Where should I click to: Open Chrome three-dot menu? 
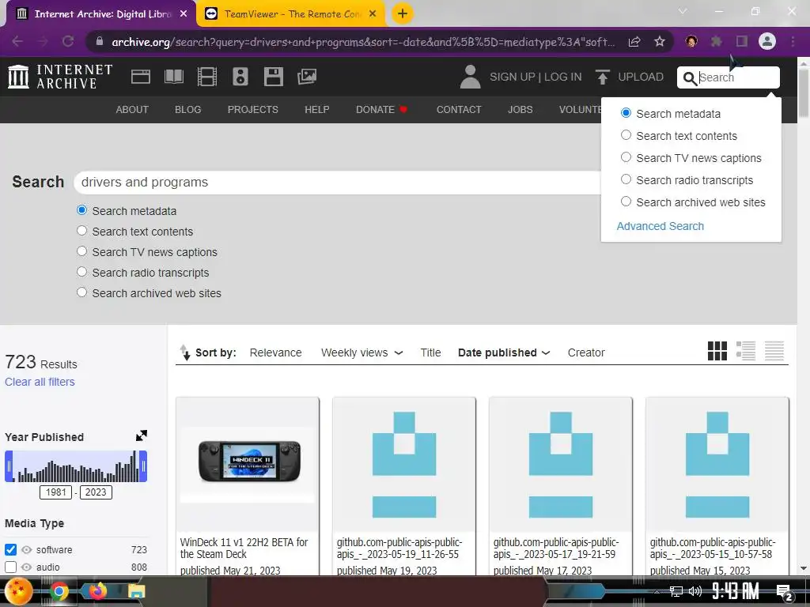(793, 41)
